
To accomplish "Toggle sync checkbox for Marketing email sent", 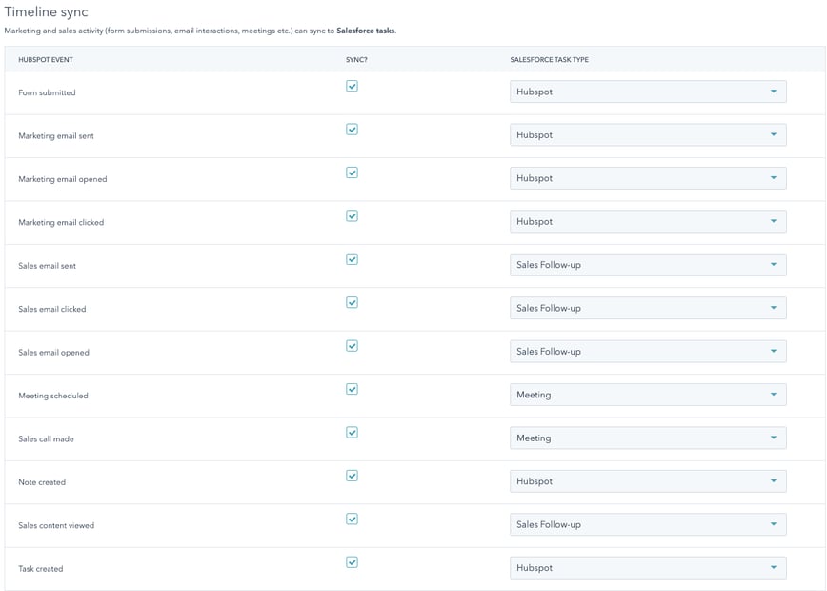I will pyautogui.click(x=352, y=130).
